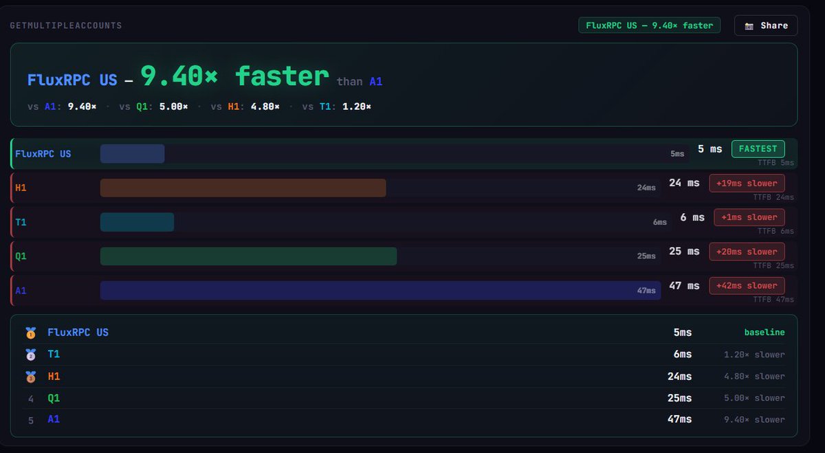Screen dimensions: 825x453
Task: Click T1 in the ranking list
Action: 54,354
